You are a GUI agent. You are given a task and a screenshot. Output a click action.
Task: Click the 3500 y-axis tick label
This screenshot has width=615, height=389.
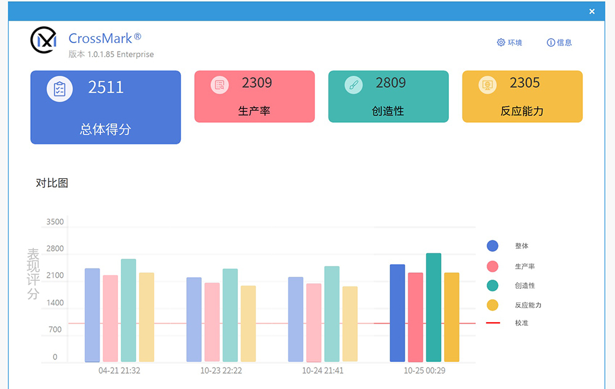pyautogui.click(x=55, y=222)
